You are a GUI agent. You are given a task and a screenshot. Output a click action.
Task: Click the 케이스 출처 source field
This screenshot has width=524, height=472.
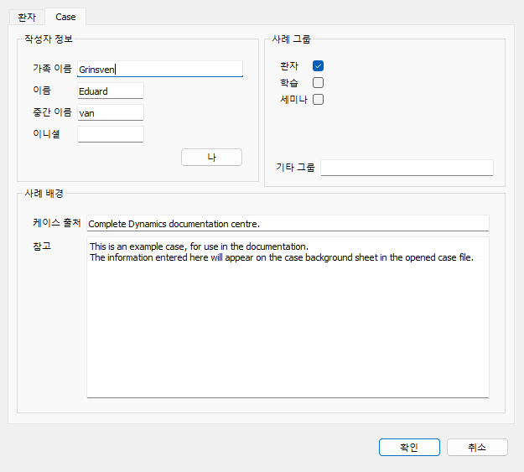click(x=288, y=223)
